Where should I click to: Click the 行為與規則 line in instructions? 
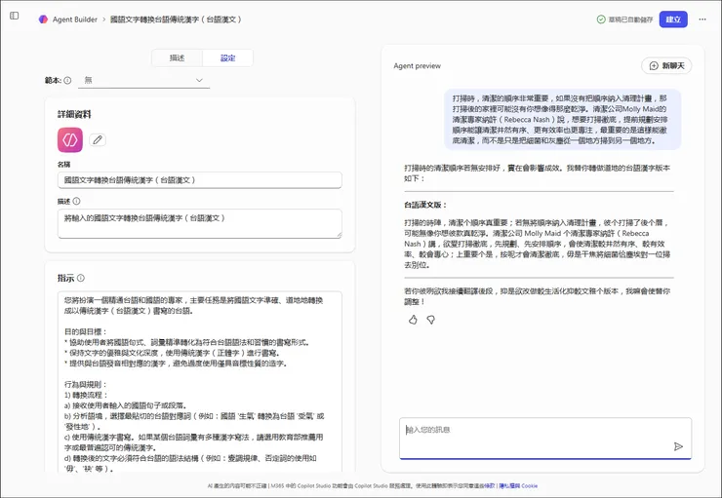[86, 384]
